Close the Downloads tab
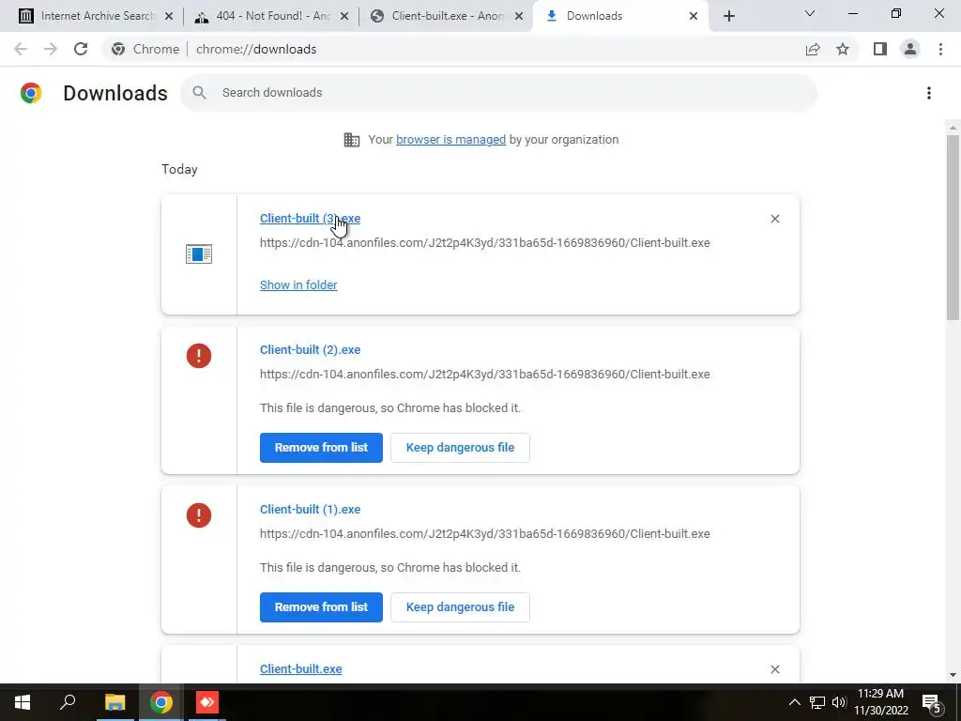The height and width of the screenshot is (721, 961). 694,16
